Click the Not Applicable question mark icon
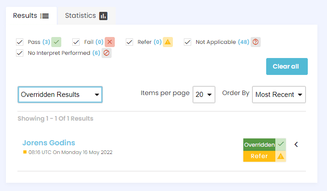Screen dimensions: 327x191 click(x=256, y=42)
